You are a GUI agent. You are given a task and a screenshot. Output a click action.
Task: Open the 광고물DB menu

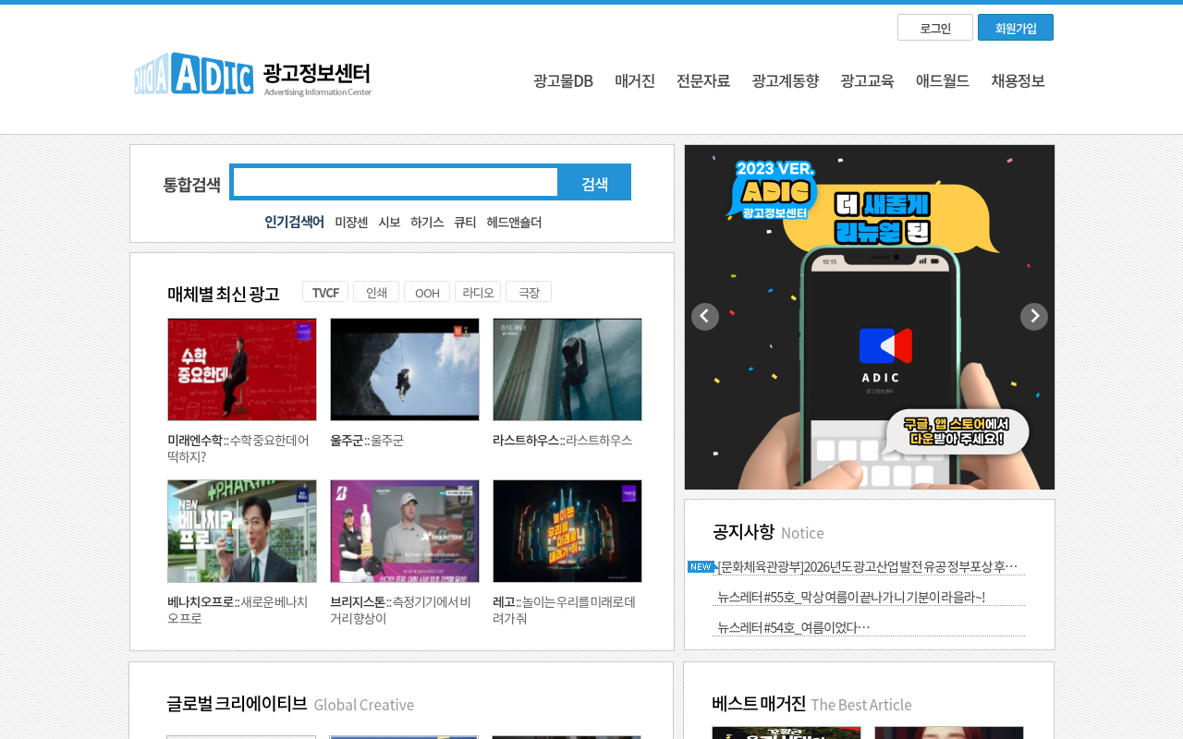563,80
